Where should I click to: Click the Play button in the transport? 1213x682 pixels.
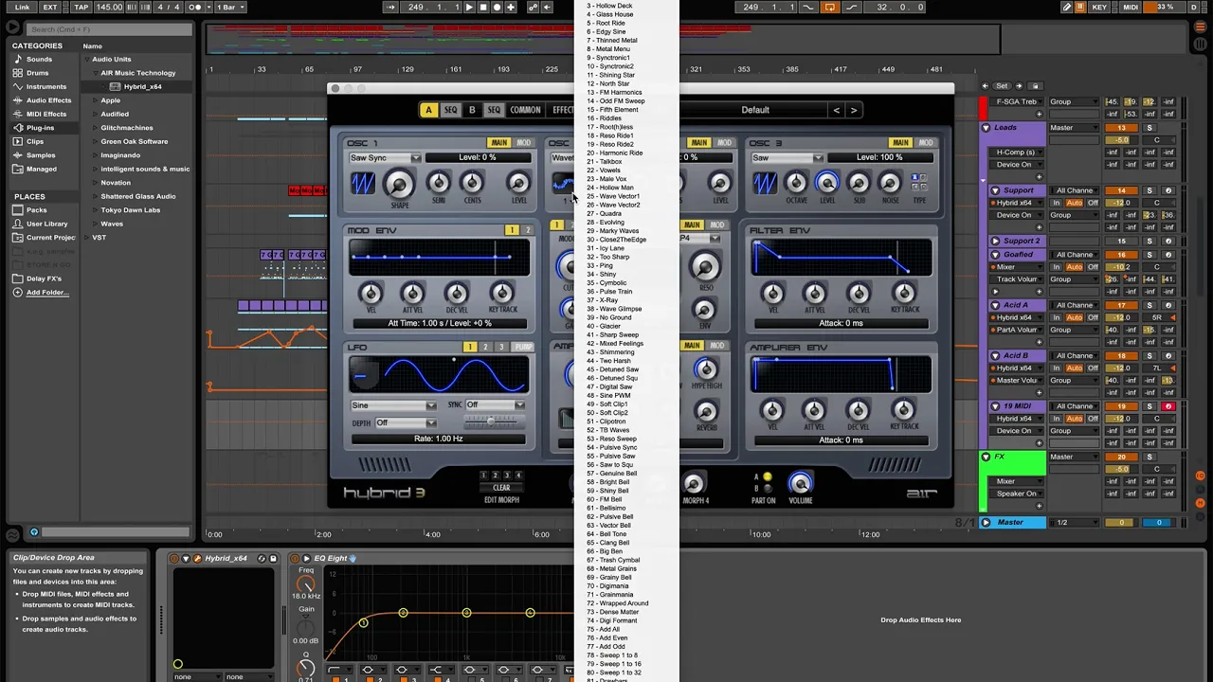pos(469,7)
